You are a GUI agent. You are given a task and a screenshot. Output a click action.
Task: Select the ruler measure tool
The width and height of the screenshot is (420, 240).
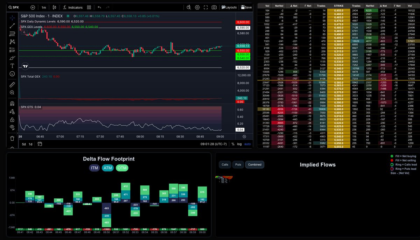(12, 84)
